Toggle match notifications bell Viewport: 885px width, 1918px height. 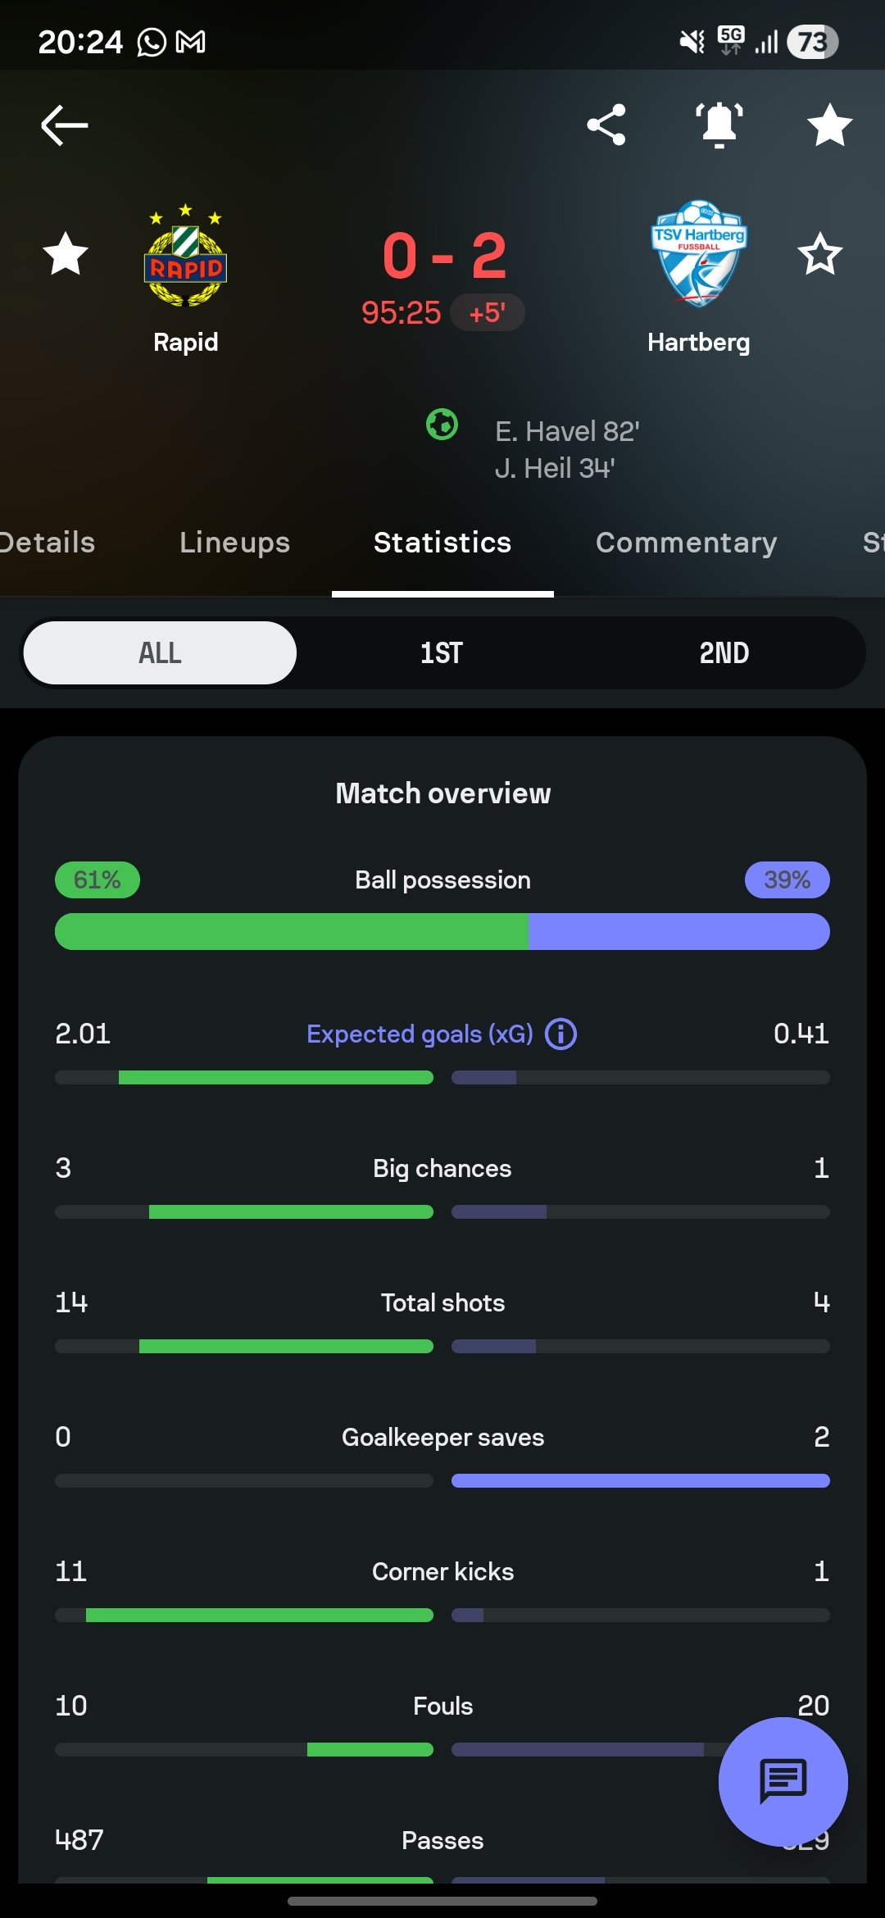pos(719,125)
